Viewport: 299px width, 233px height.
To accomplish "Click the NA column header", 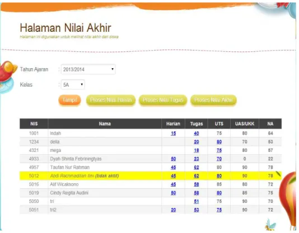I will (x=270, y=123).
